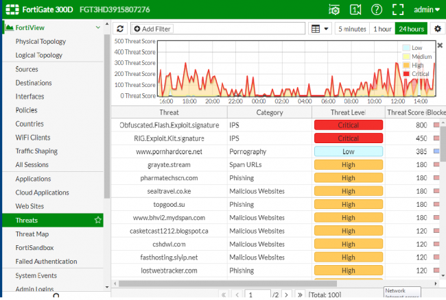Sort by the Threat Level column header
Screen dimensions: 446x300
pos(348,112)
